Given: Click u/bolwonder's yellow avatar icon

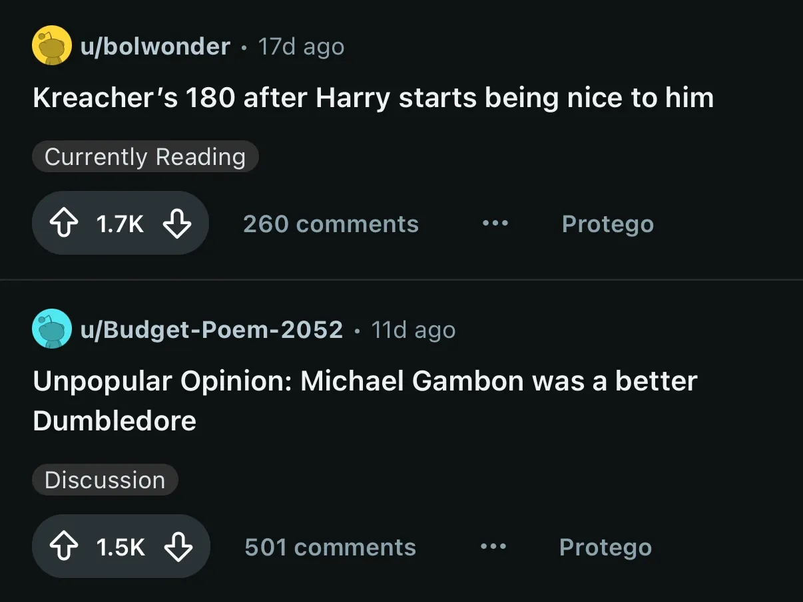Looking at the screenshot, I should click(x=52, y=45).
